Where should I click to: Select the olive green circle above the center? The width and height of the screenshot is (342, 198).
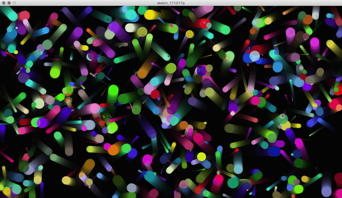(x=170, y=68)
